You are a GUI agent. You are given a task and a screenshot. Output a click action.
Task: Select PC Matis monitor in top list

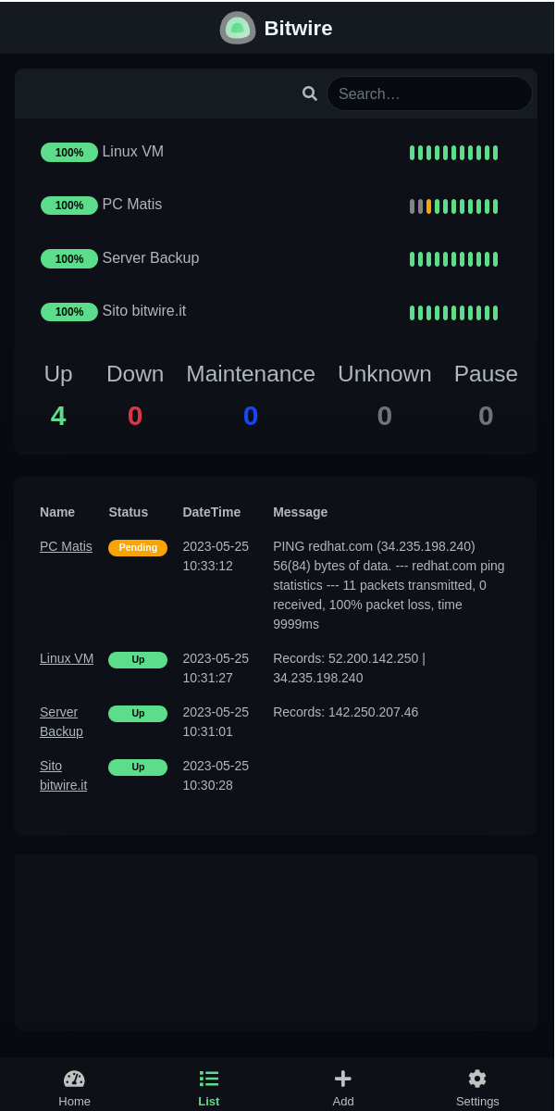click(131, 205)
